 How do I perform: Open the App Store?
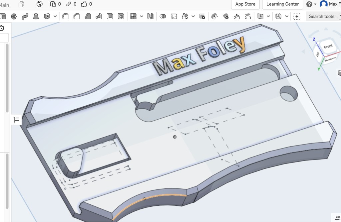point(245,4)
